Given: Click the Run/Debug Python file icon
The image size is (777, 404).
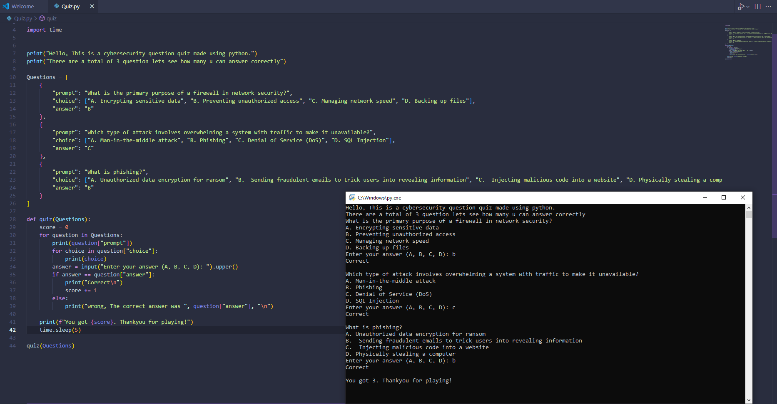Looking at the screenshot, I should pos(741,7).
